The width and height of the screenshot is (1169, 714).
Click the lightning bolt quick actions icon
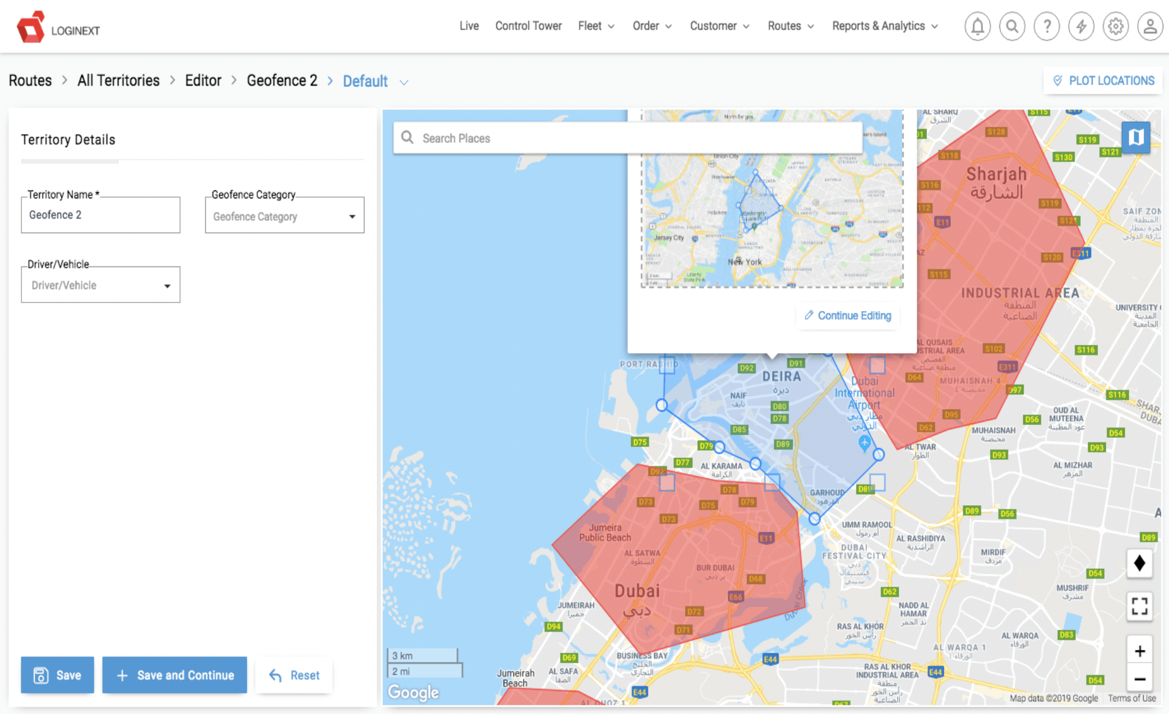click(x=1081, y=26)
